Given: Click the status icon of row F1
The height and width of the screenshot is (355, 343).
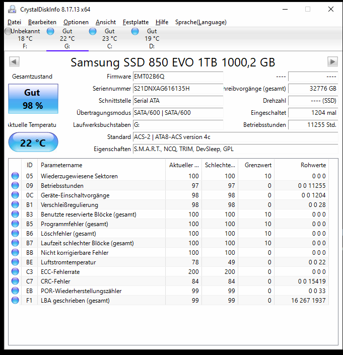Looking at the screenshot, I should (15, 300).
